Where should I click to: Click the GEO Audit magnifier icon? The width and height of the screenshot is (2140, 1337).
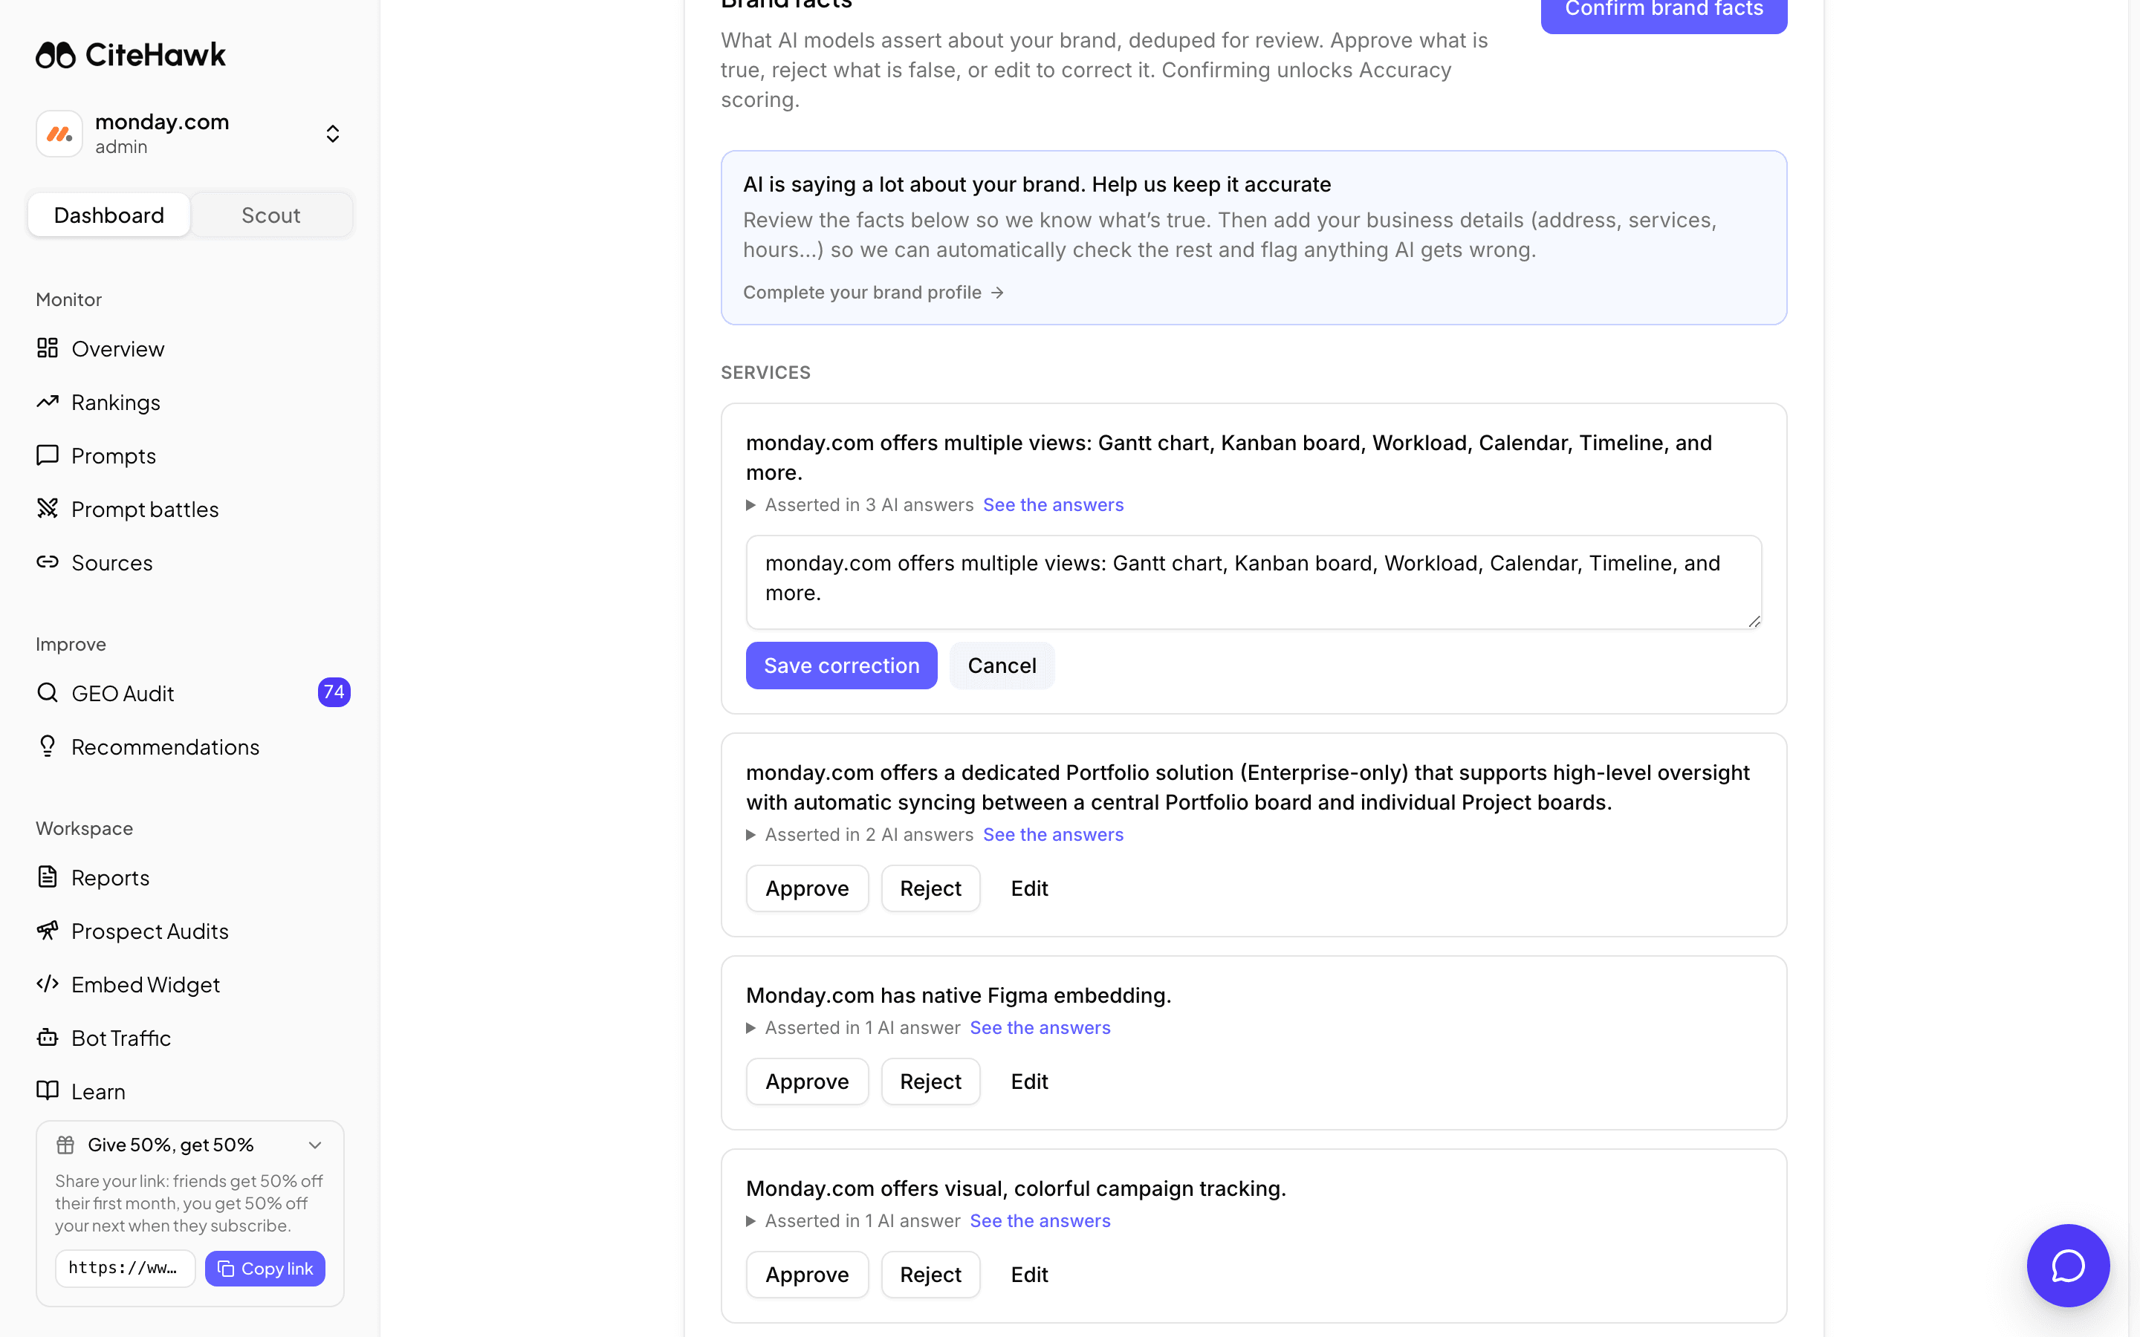click(48, 692)
